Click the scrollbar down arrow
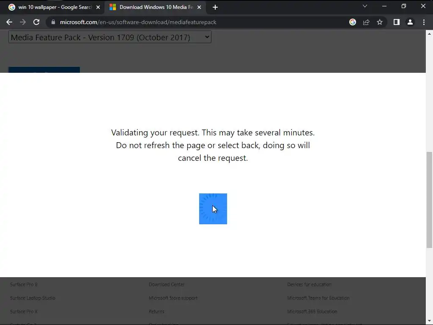Screen dimensions: 433x325 [x=429, y=322]
